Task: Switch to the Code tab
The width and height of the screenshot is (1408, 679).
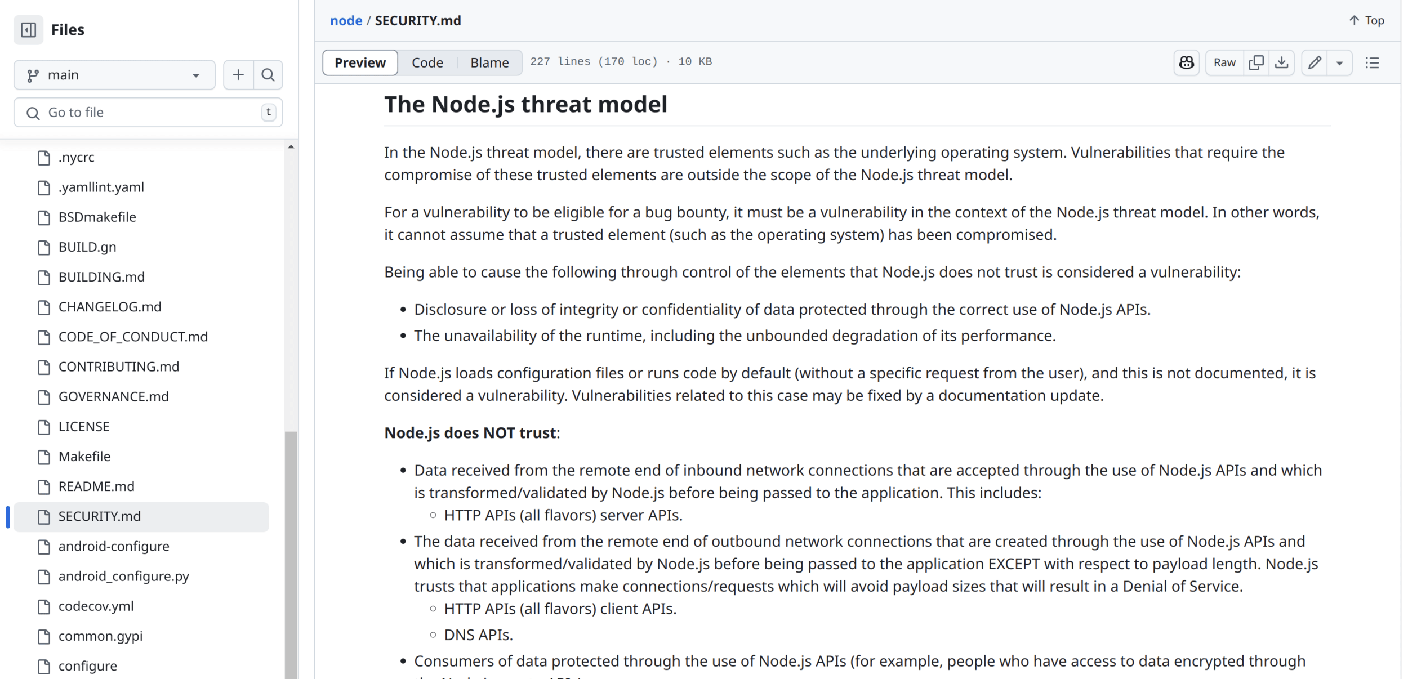Action: (x=427, y=62)
